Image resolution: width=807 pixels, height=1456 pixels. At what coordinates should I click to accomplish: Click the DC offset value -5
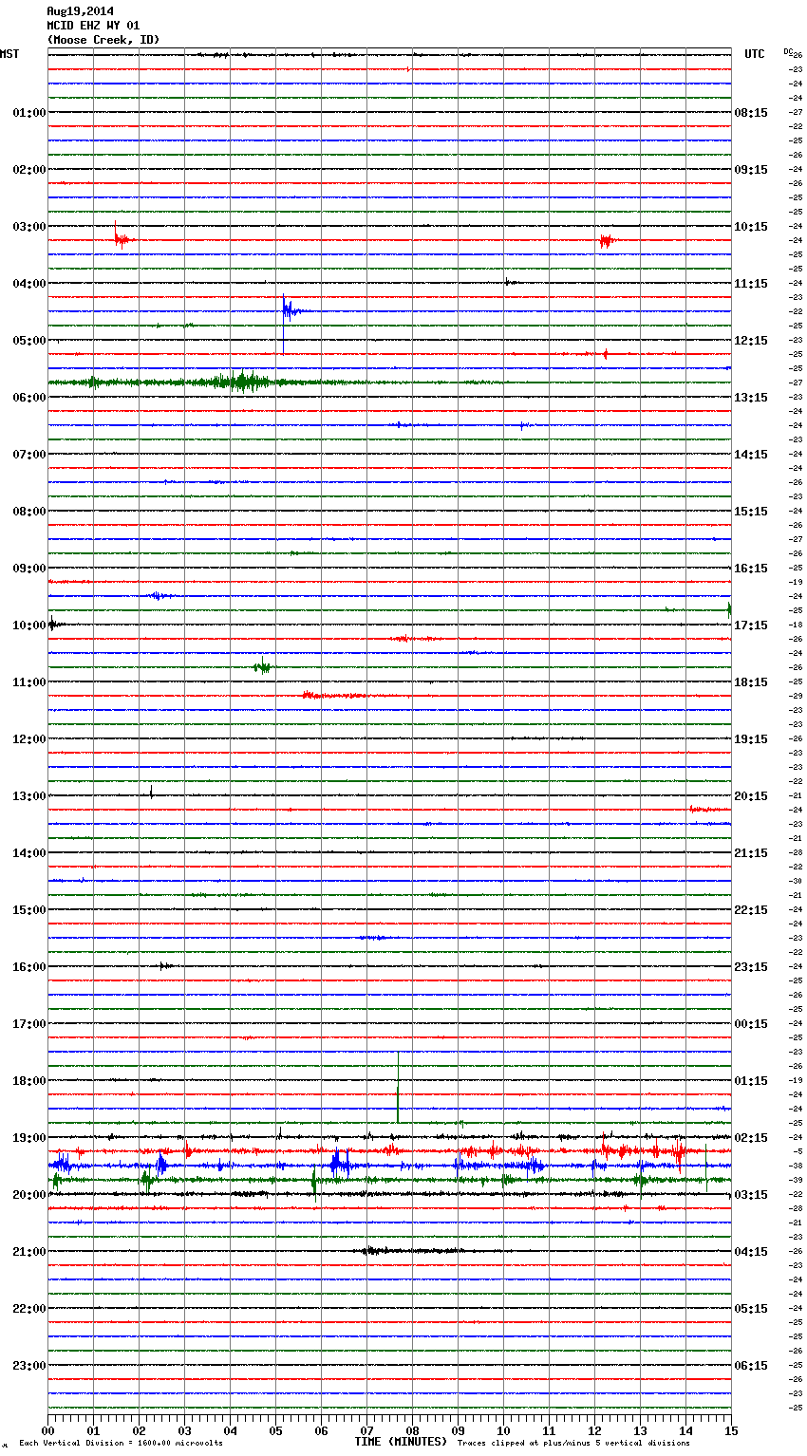coord(798,1151)
